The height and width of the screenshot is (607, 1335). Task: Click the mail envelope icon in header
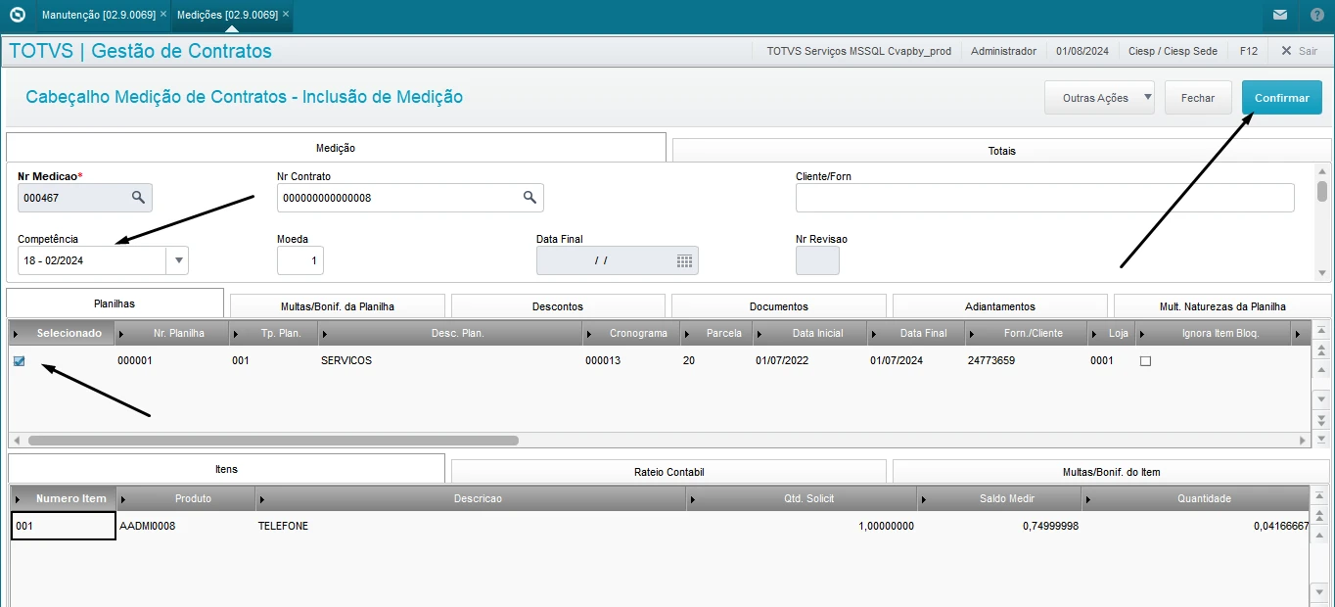pos(1279,15)
